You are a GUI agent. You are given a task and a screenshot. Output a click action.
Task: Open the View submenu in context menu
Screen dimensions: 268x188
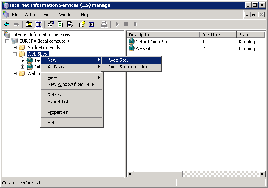[x=72, y=77]
